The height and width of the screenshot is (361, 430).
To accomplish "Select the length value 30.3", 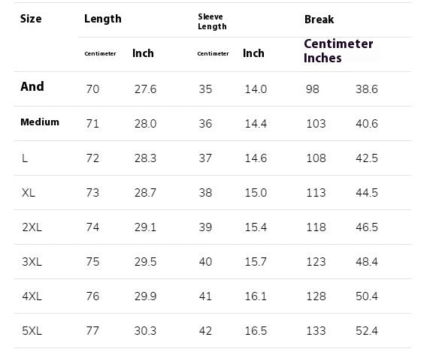I will 145,331.
